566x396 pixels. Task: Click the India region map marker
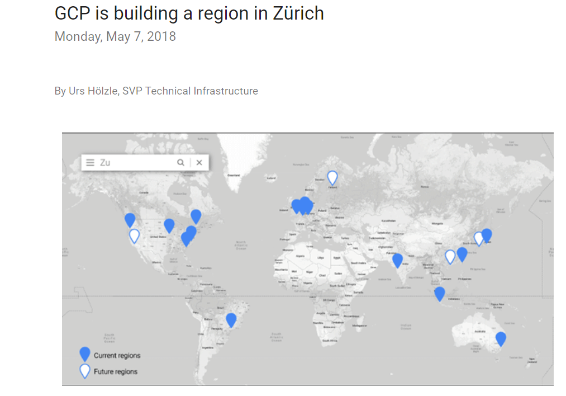coord(398,258)
